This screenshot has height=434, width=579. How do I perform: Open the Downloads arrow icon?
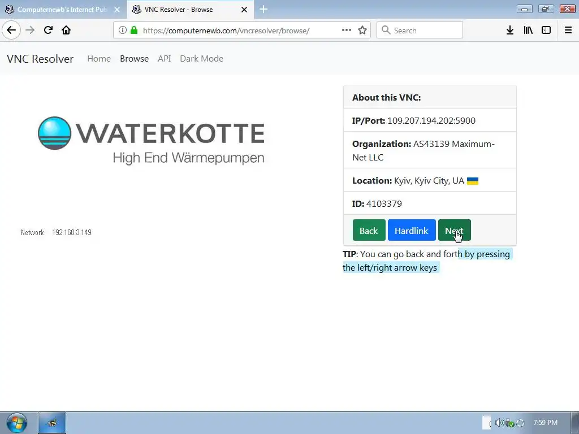click(x=510, y=31)
